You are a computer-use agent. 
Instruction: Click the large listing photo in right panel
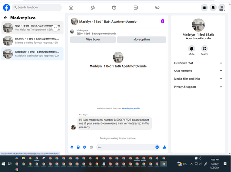click(x=198, y=25)
